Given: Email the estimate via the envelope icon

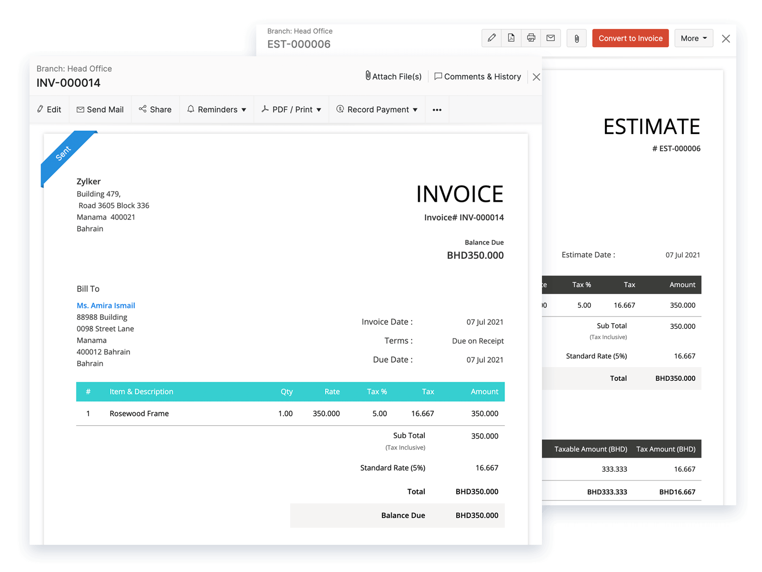Looking at the screenshot, I should point(551,38).
